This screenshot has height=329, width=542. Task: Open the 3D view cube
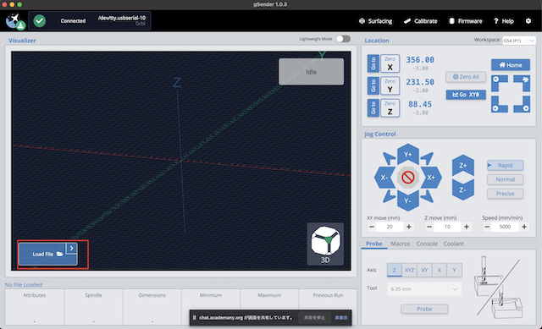(325, 244)
